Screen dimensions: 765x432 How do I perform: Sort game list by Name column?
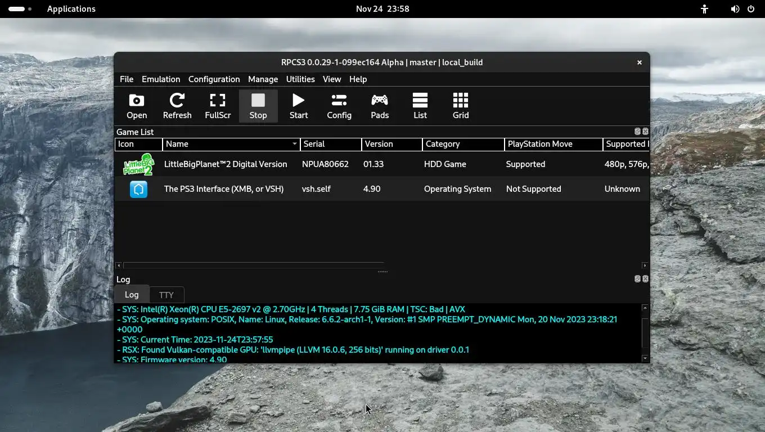click(231, 144)
